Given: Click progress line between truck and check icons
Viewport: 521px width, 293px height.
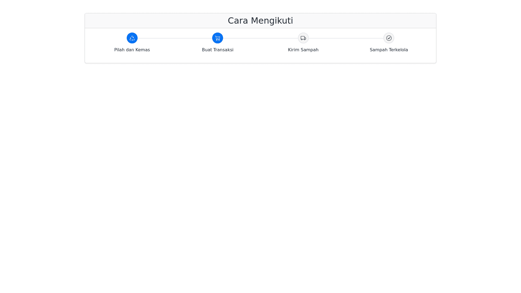Looking at the screenshot, I should tap(346, 38).
